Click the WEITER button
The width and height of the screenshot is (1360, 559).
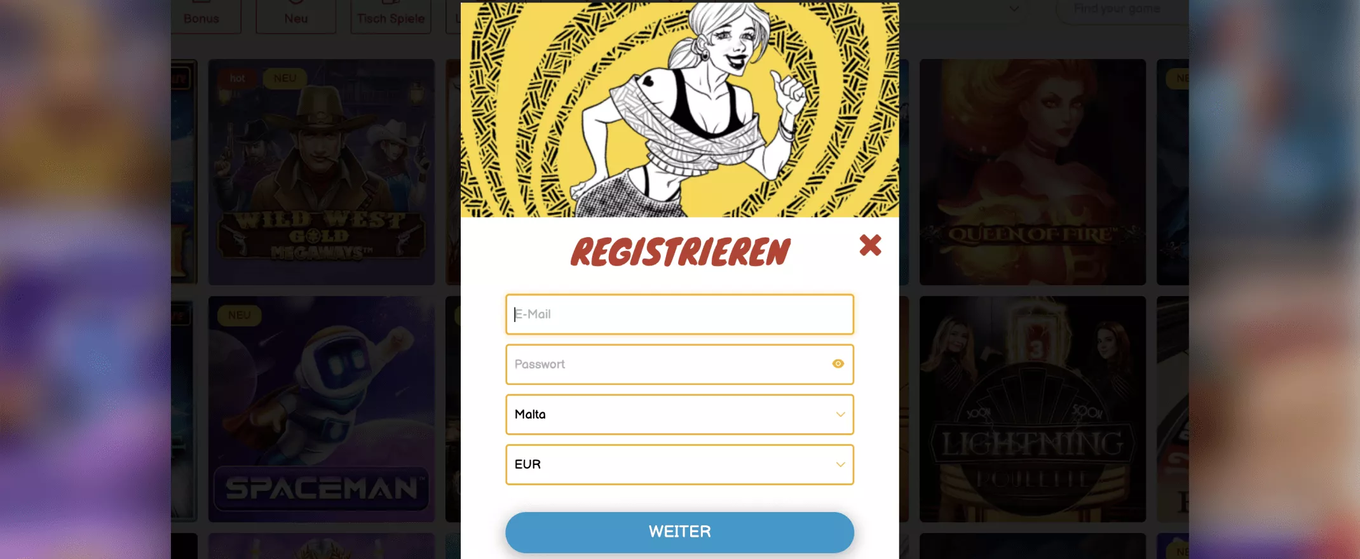tap(679, 532)
